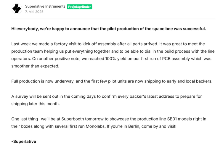Click the paragraph starting "A survey will be sent"

point(106,96)
